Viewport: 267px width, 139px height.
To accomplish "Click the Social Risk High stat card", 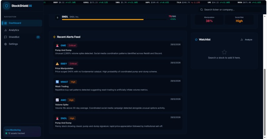I will click(x=239, y=20).
